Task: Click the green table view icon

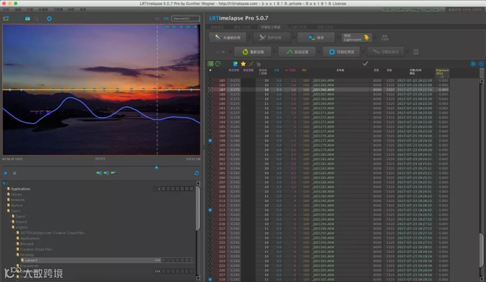Action: point(210,64)
